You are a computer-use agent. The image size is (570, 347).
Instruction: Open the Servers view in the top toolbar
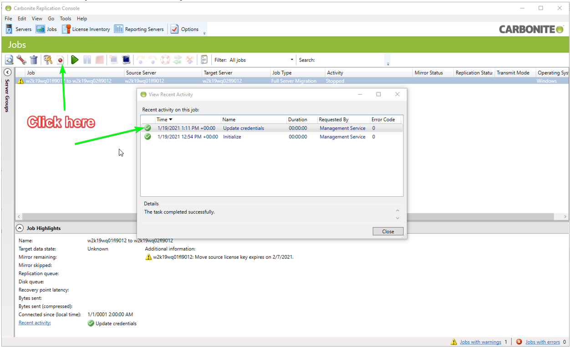coord(19,29)
